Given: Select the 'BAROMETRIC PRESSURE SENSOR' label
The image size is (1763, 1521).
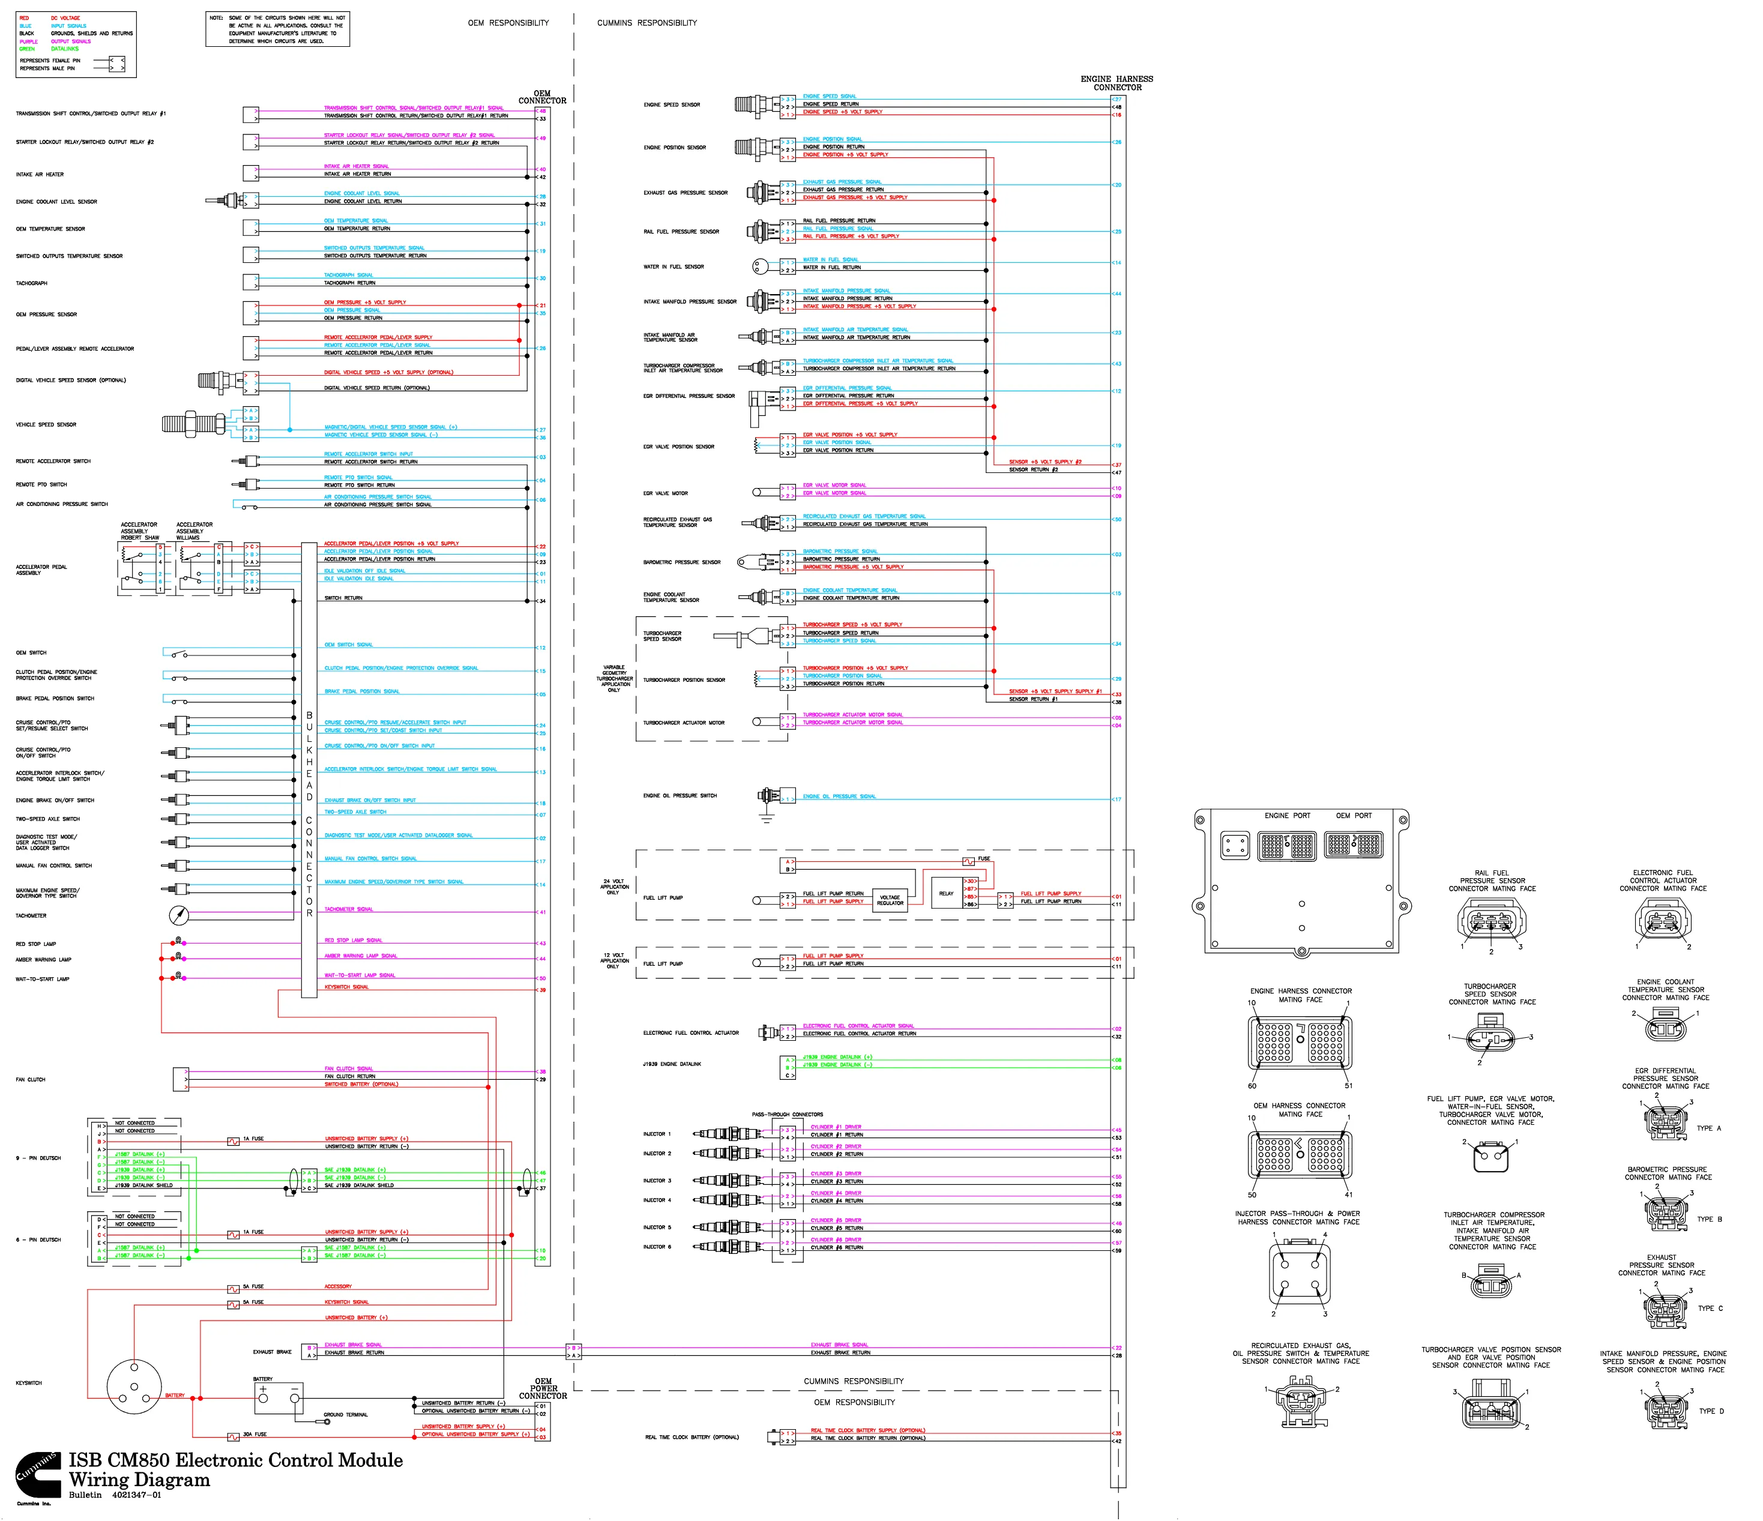Looking at the screenshot, I should [681, 562].
